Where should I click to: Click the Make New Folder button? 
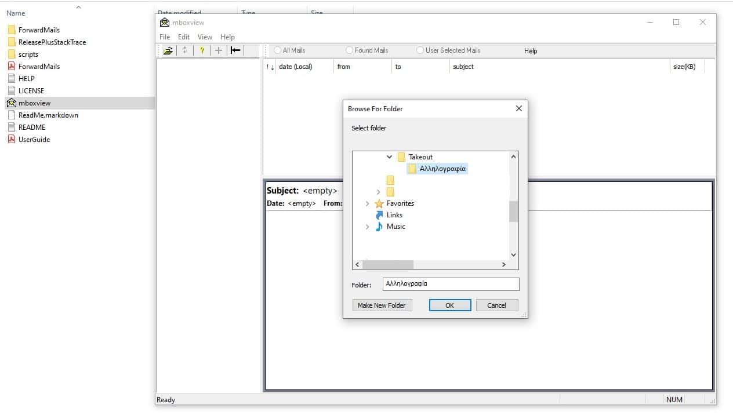382,305
